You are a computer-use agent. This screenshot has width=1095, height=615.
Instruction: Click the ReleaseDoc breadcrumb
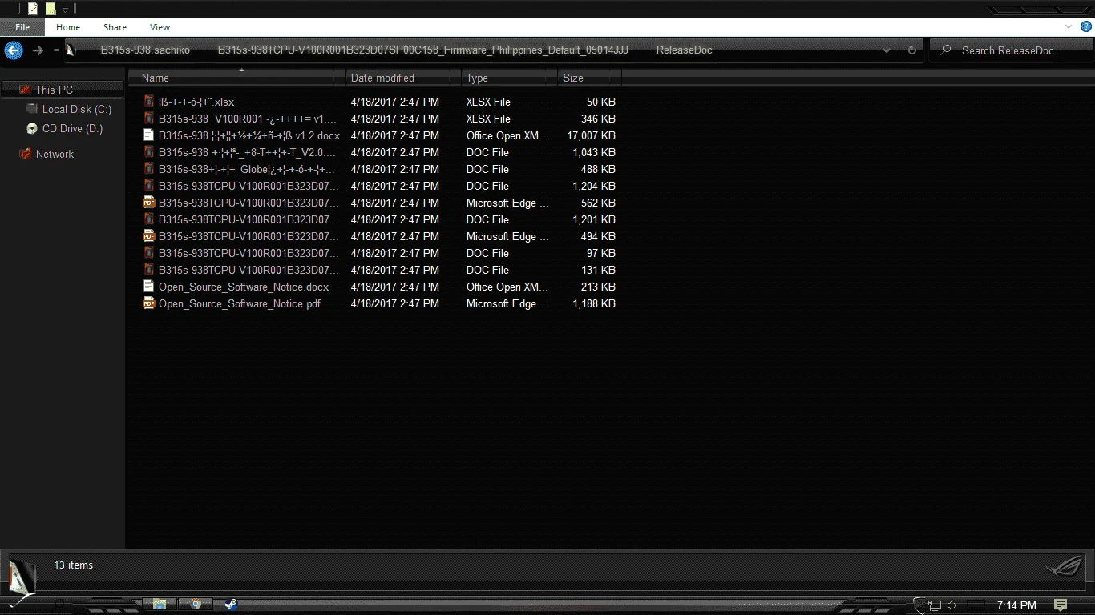point(684,50)
